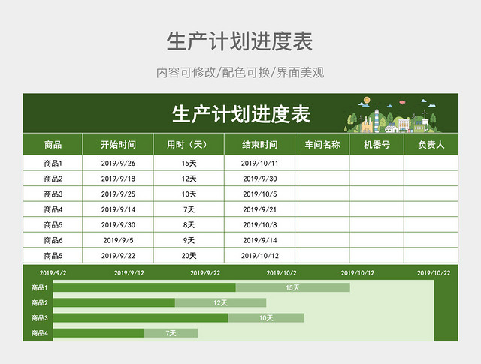Click the 车间名称 column header

pos(322,144)
